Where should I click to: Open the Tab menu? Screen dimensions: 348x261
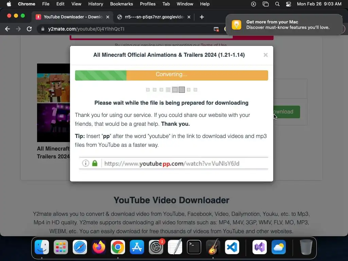click(166, 4)
